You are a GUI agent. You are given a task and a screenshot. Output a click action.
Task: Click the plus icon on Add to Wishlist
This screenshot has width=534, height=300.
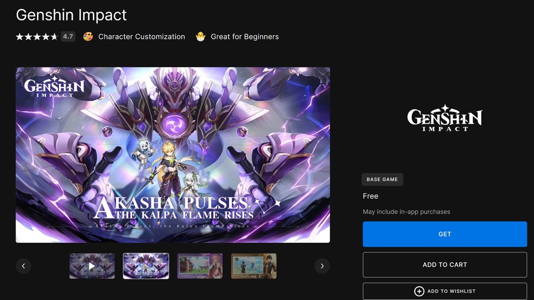(419, 291)
